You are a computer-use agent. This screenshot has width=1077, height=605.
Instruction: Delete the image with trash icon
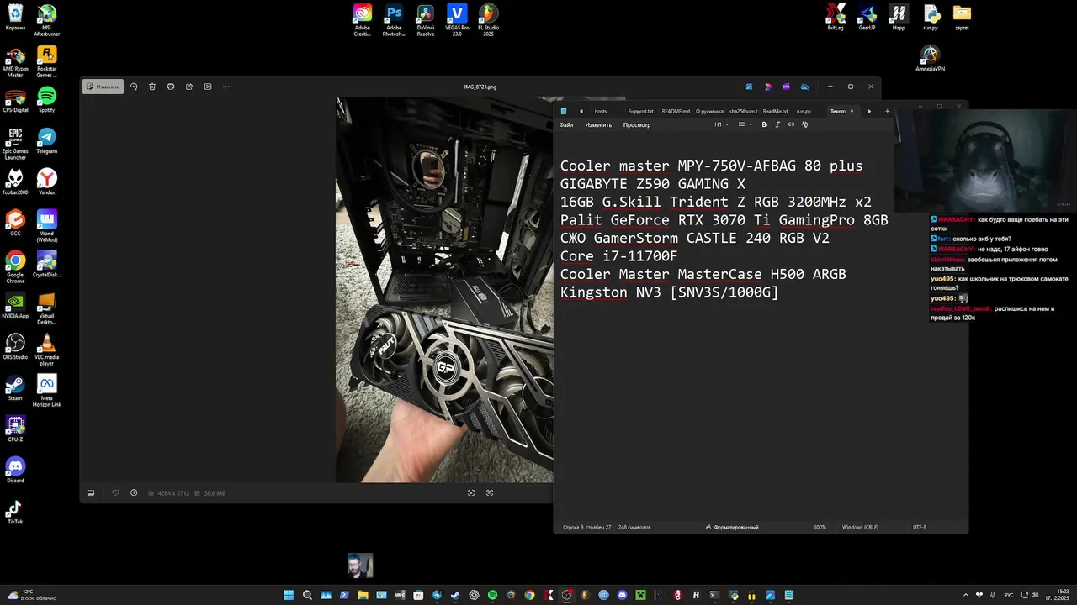coord(152,87)
